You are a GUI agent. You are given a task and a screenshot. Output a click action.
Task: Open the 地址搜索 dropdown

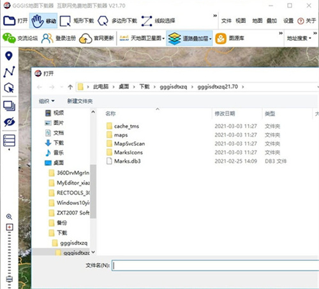coord(299,38)
